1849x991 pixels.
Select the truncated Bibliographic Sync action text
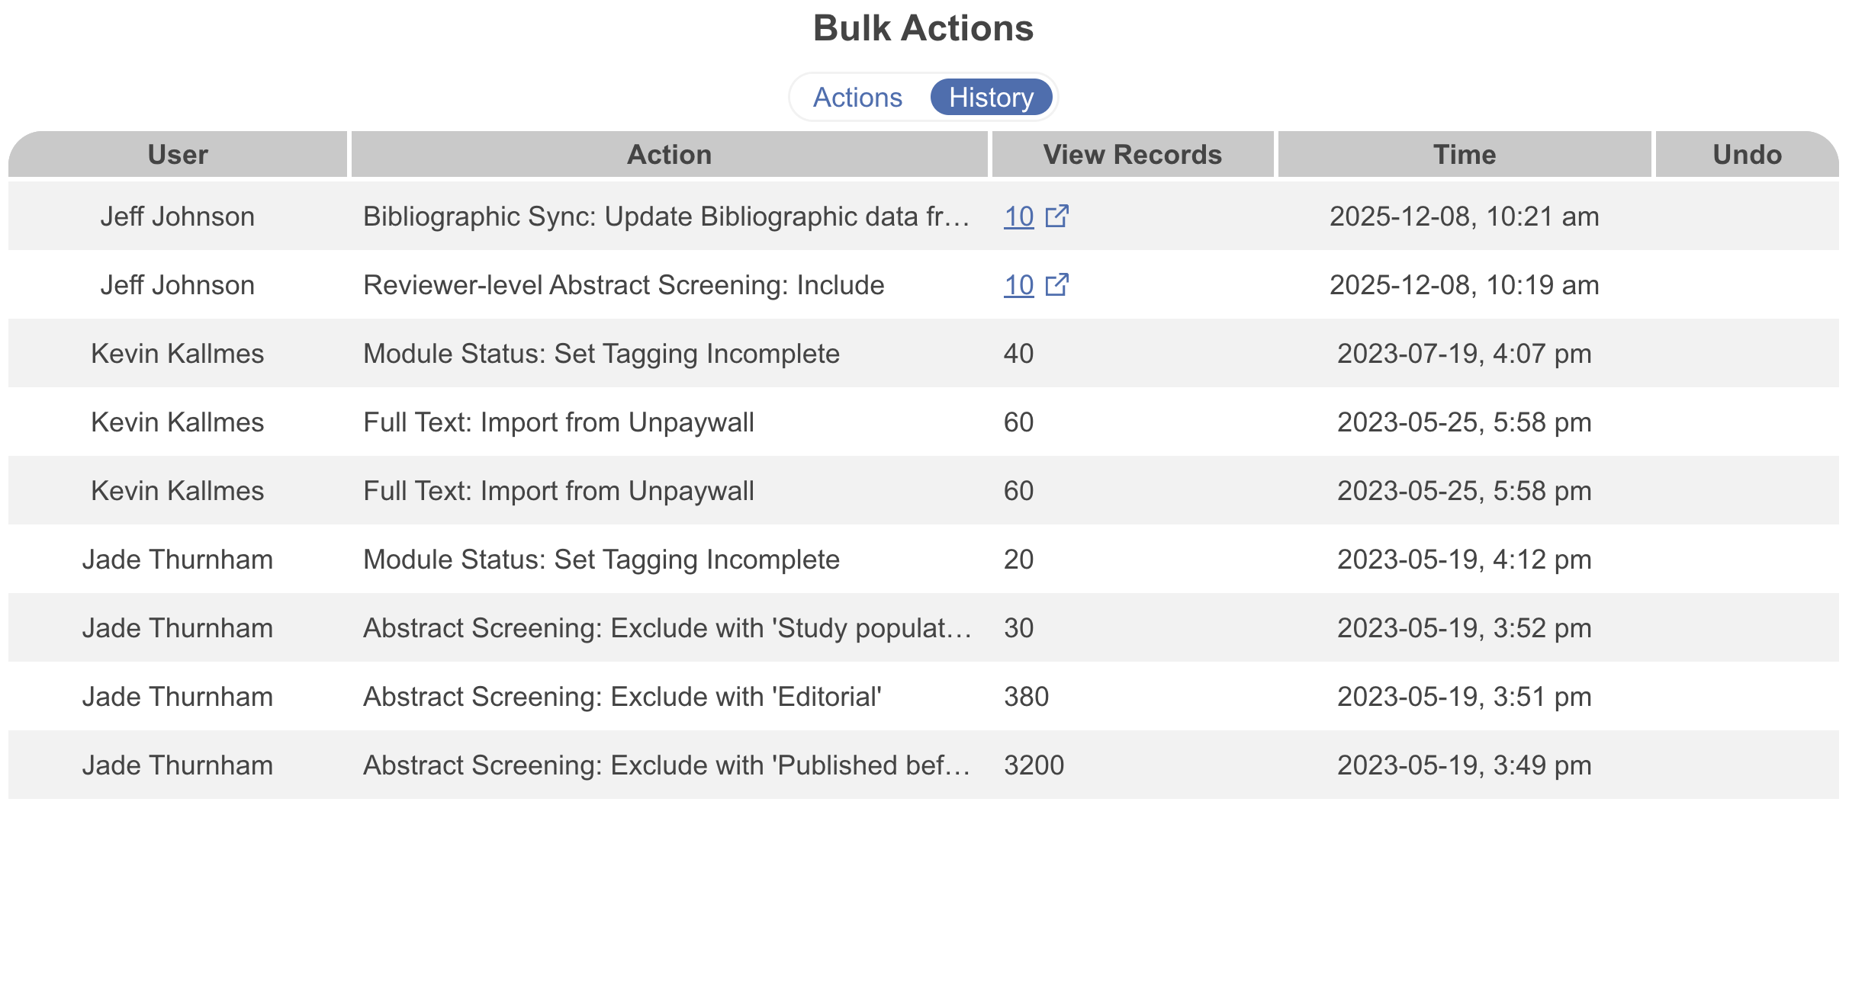pyautogui.click(x=666, y=216)
